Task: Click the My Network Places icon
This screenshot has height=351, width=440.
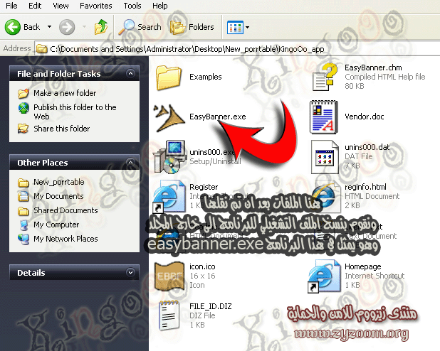Action: tap(23, 239)
